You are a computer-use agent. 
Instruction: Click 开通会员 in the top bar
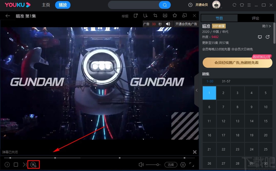201,5
